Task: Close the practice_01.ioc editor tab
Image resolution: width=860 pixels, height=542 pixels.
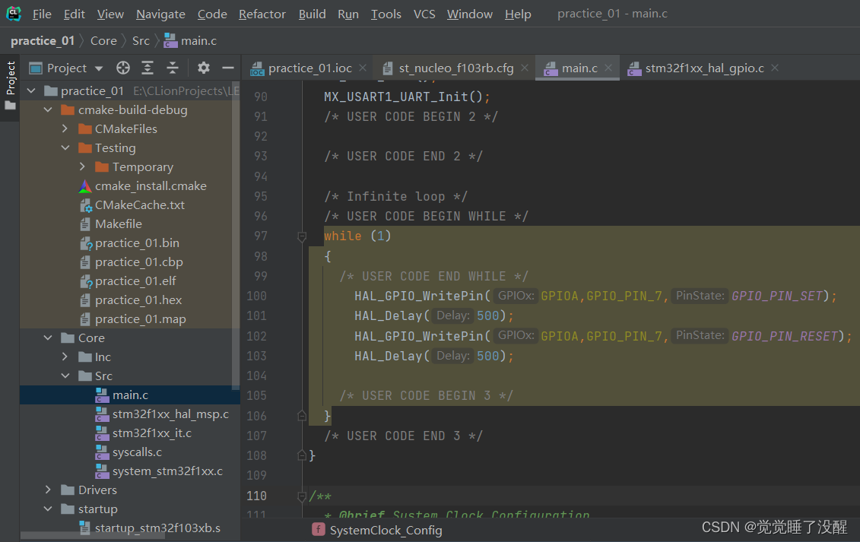Action: (x=363, y=68)
